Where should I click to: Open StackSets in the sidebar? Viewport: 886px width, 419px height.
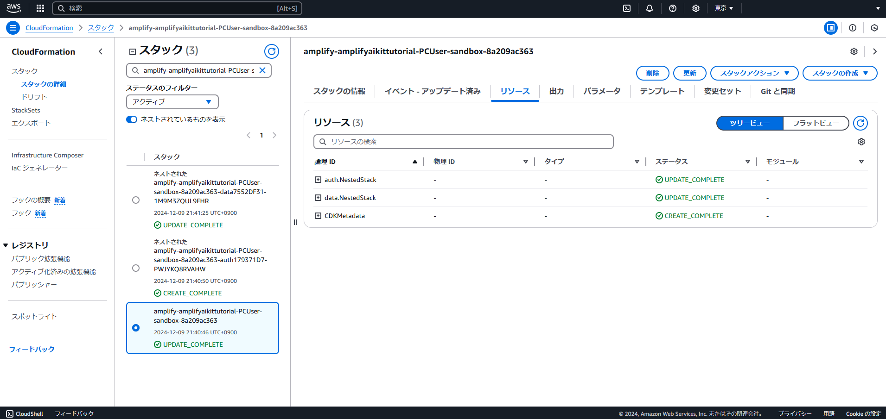coord(26,110)
